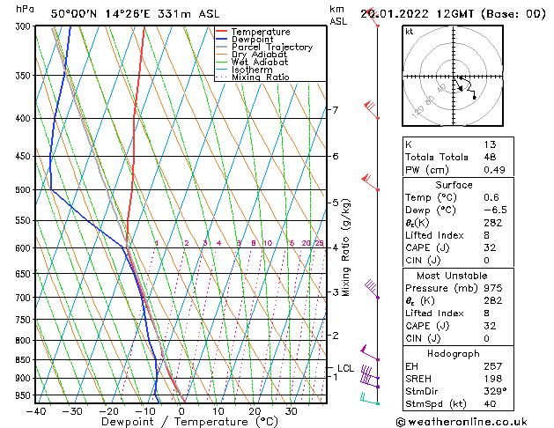The width and height of the screenshot is (554, 428).
Task: Click the Most Unstable section heading
Action: click(x=452, y=276)
